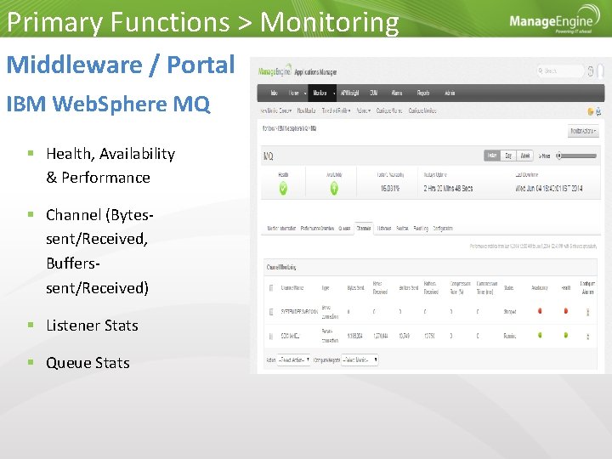The width and height of the screenshot is (612, 459).
Task: Open the APM Insight menu item
Action: point(349,93)
